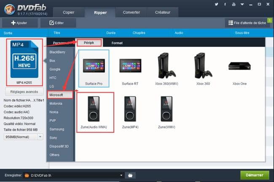The width and height of the screenshot is (274, 182).
Task: Click the Ajouter button
Action: (x=19, y=23)
